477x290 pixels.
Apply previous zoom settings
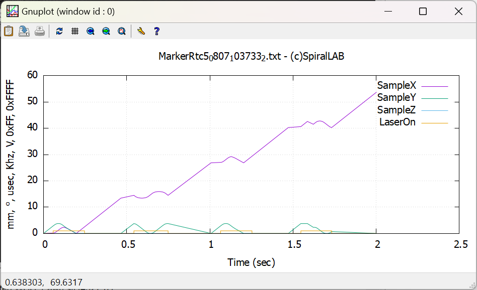(x=91, y=31)
